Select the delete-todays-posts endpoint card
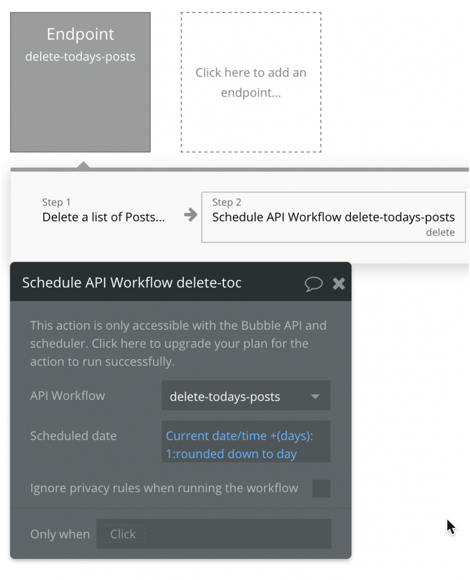 80,81
